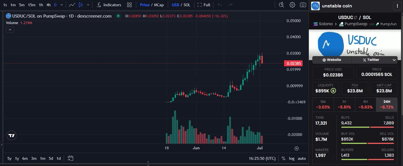Screen dimensions: 403x166
Task: Select the 1s timeframe
Action: point(5,5)
